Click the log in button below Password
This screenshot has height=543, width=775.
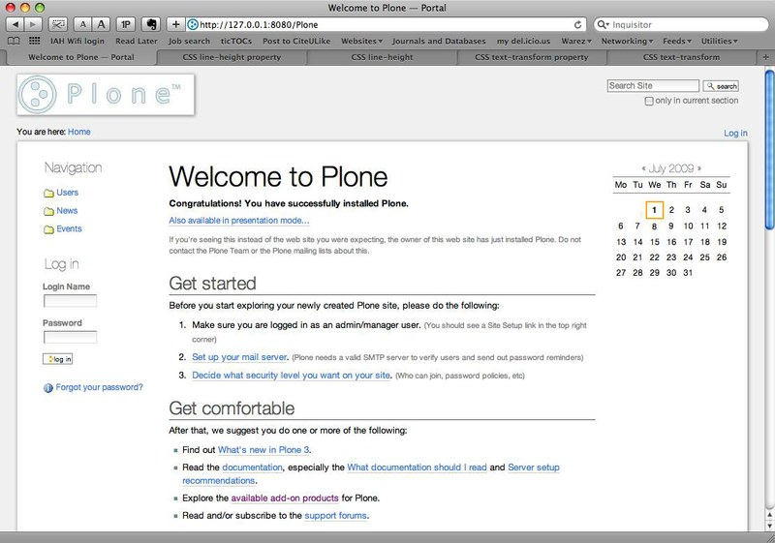pos(58,359)
